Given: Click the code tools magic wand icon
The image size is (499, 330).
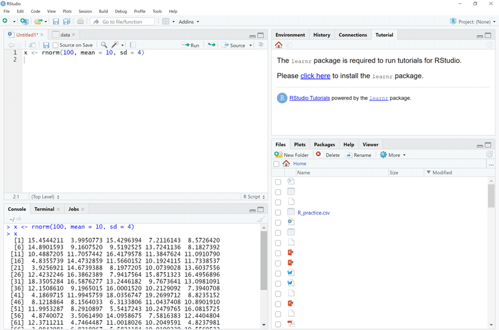Looking at the screenshot, I should [x=115, y=44].
